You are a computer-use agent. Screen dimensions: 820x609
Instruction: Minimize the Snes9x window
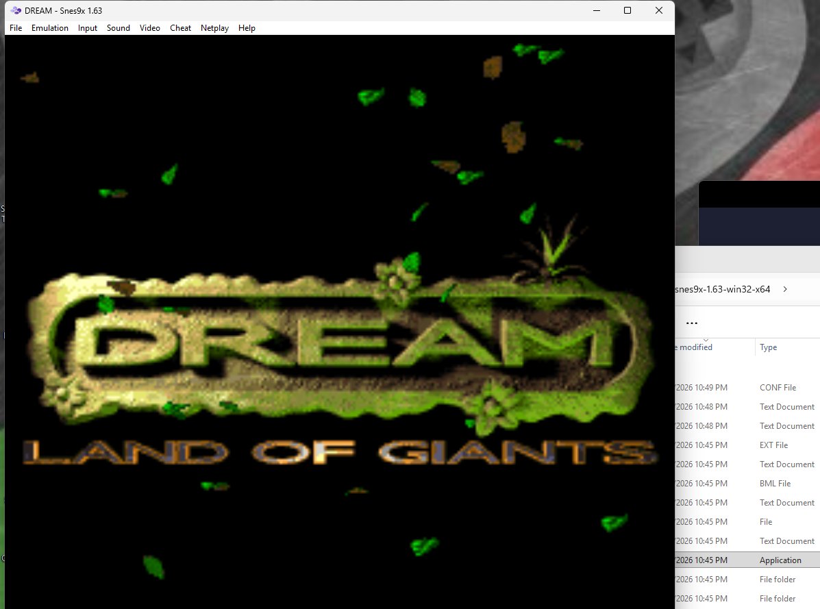click(x=596, y=10)
